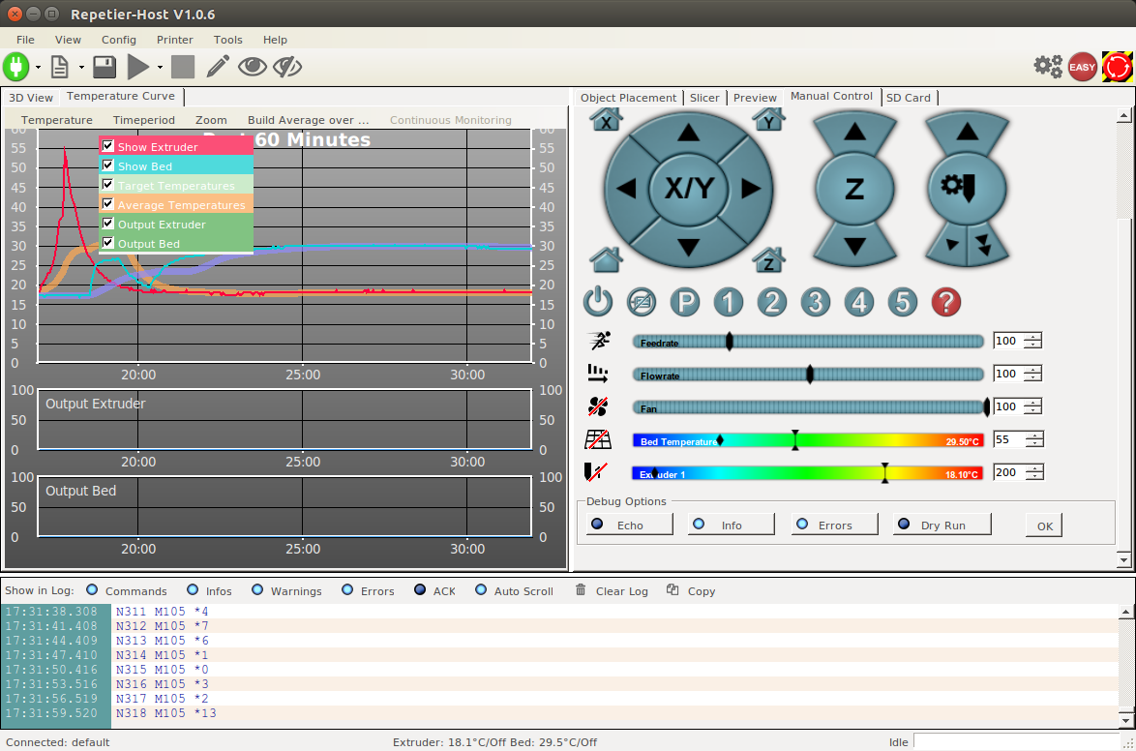The width and height of the screenshot is (1136, 751).
Task: Open printer settings gears icon
Action: click(x=1048, y=66)
